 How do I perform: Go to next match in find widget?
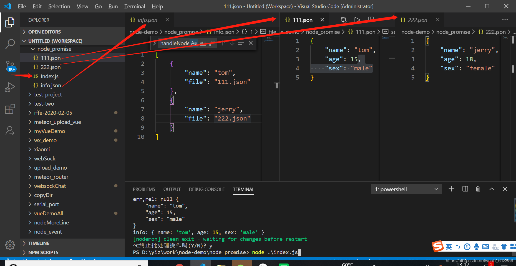tap(232, 43)
